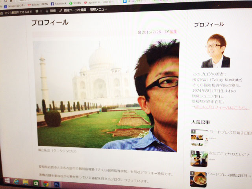Switch to Photoshop in the taskbar
Viewport: 252px width, 189px height.
coord(56,184)
